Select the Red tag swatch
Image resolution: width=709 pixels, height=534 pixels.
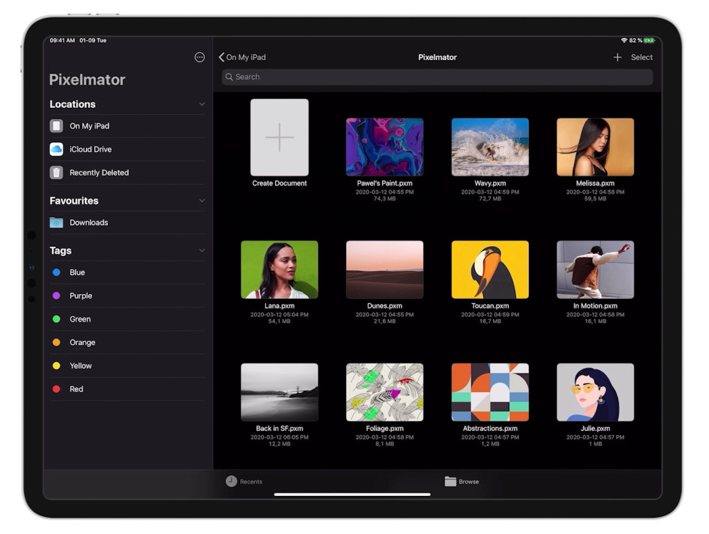point(57,389)
